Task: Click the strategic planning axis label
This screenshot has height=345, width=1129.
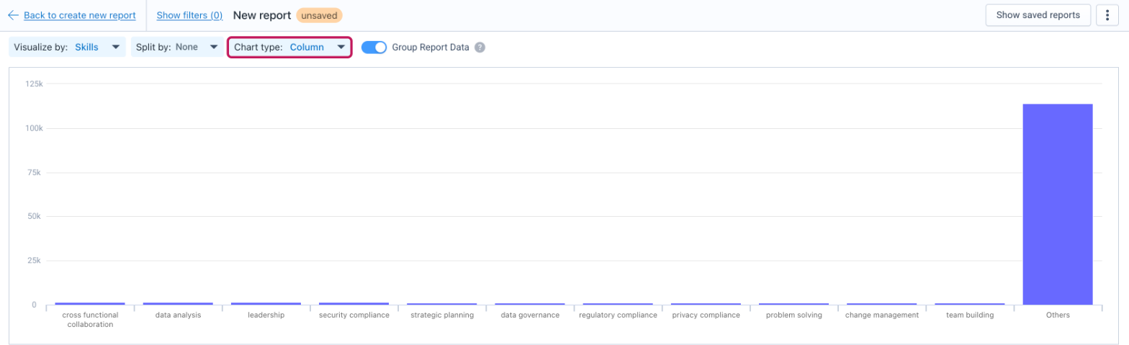Action: [x=442, y=315]
